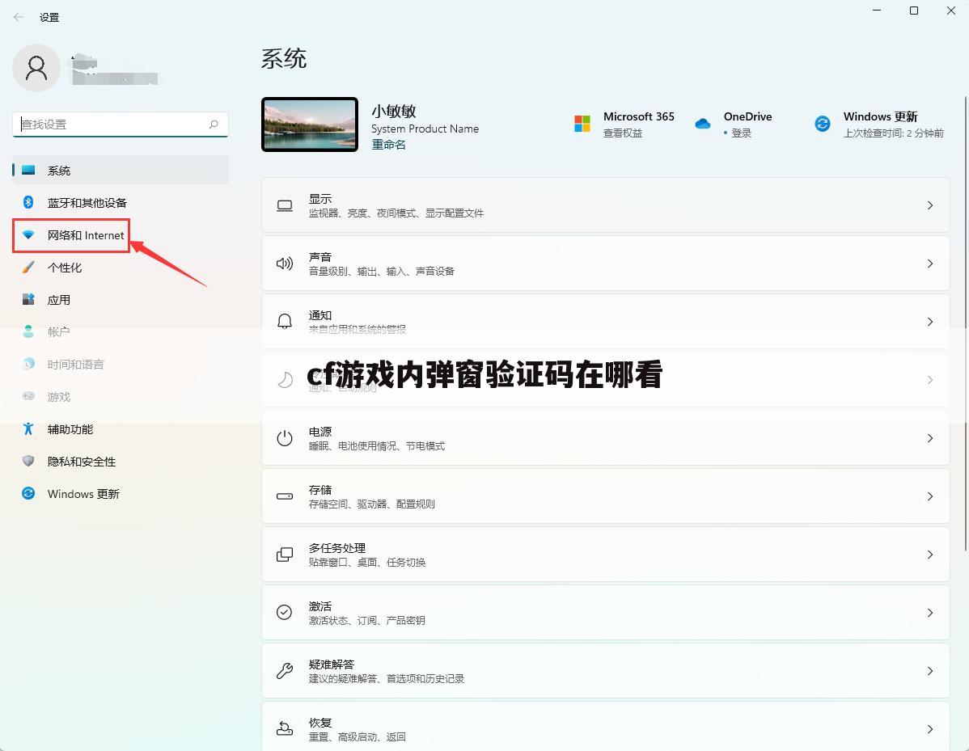Expand the 通知 settings chevron
This screenshot has width=969, height=751.
tap(930, 322)
